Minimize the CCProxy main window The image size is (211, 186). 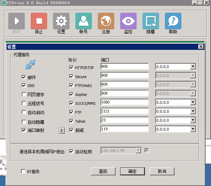[x=194, y=2]
